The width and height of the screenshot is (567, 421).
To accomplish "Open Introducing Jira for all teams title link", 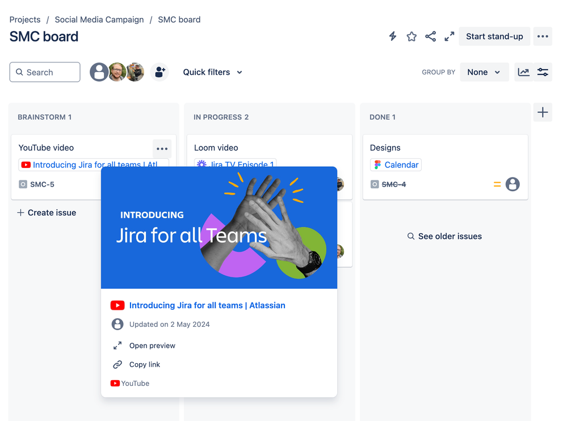I will pyautogui.click(x=207, y=305).
